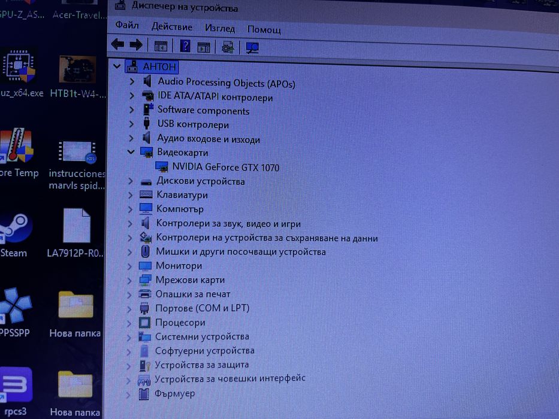Expand Мишки и други посочващи устройства

pos(130,251)
